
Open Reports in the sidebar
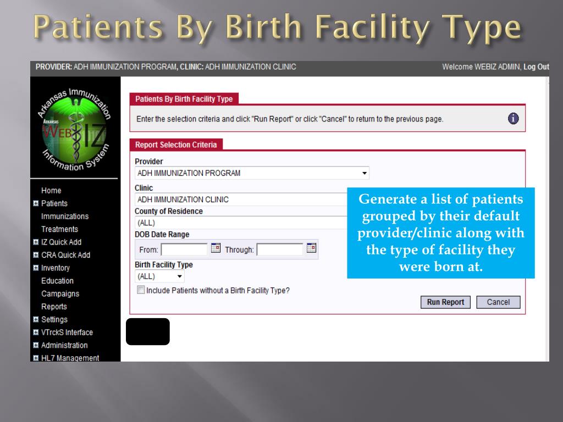[54, 307]
